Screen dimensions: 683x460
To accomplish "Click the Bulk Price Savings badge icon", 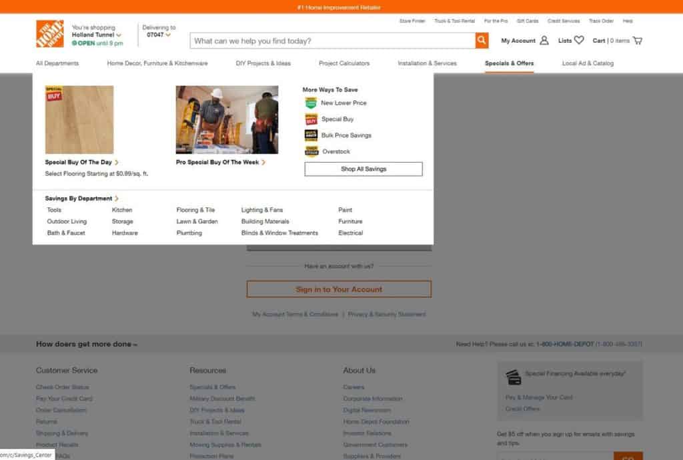I will [x=311, y=135].
